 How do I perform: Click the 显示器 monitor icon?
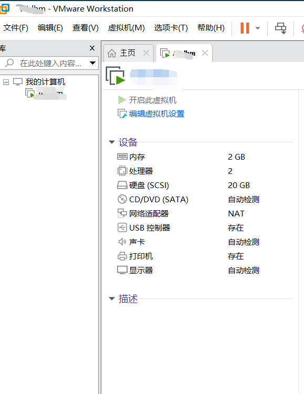[122, 270]
